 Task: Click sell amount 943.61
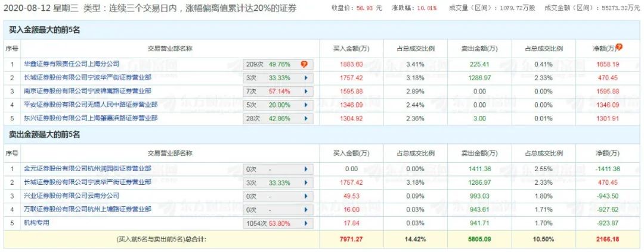coord(479,210)
